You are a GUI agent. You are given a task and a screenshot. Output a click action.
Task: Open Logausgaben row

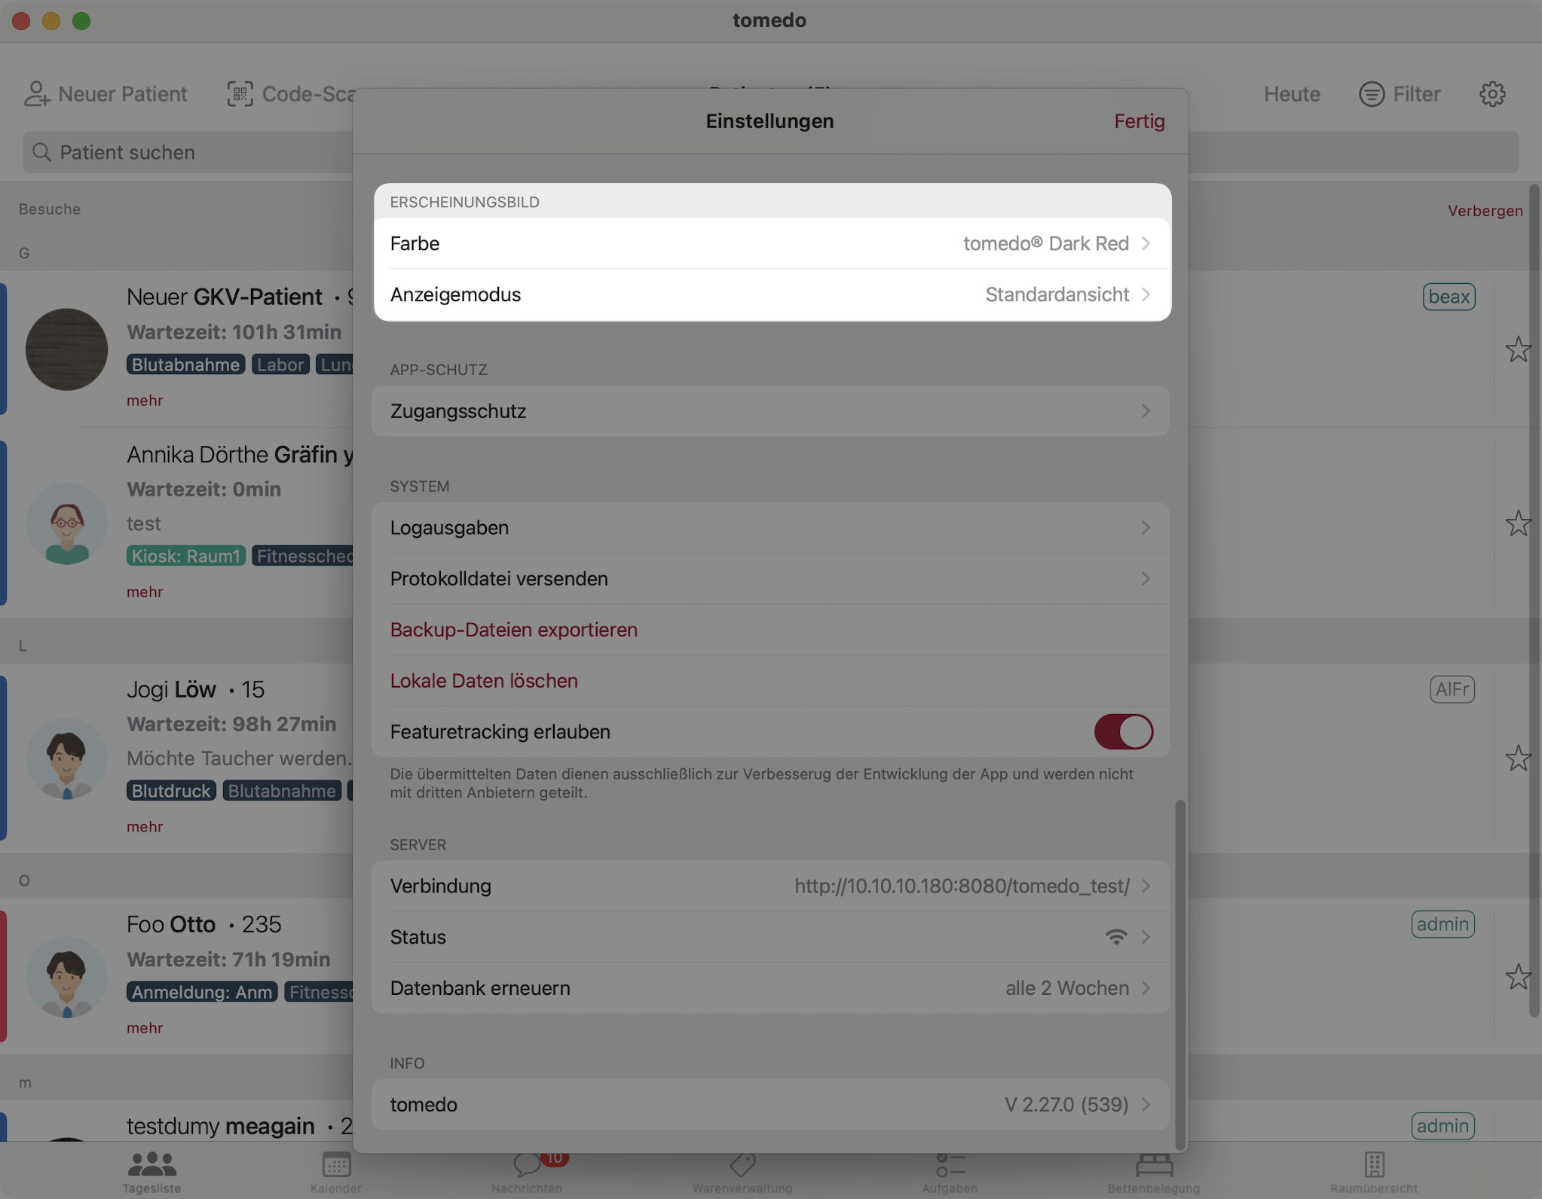click(x=770, y=528)
